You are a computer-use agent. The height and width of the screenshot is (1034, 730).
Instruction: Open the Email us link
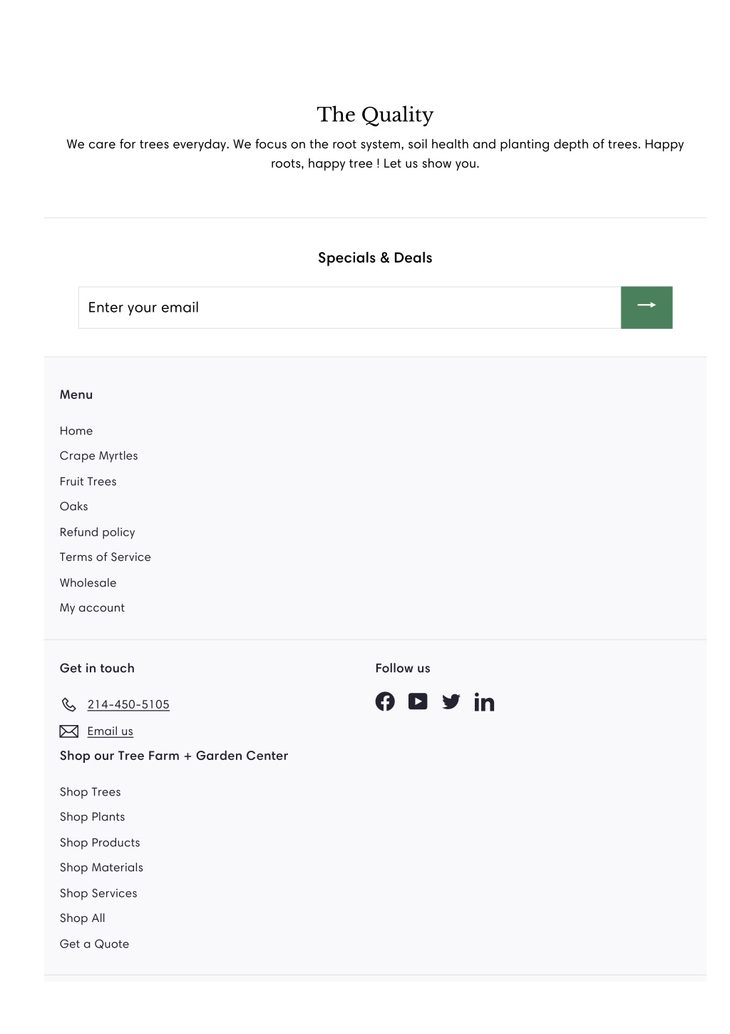(110, 731)
